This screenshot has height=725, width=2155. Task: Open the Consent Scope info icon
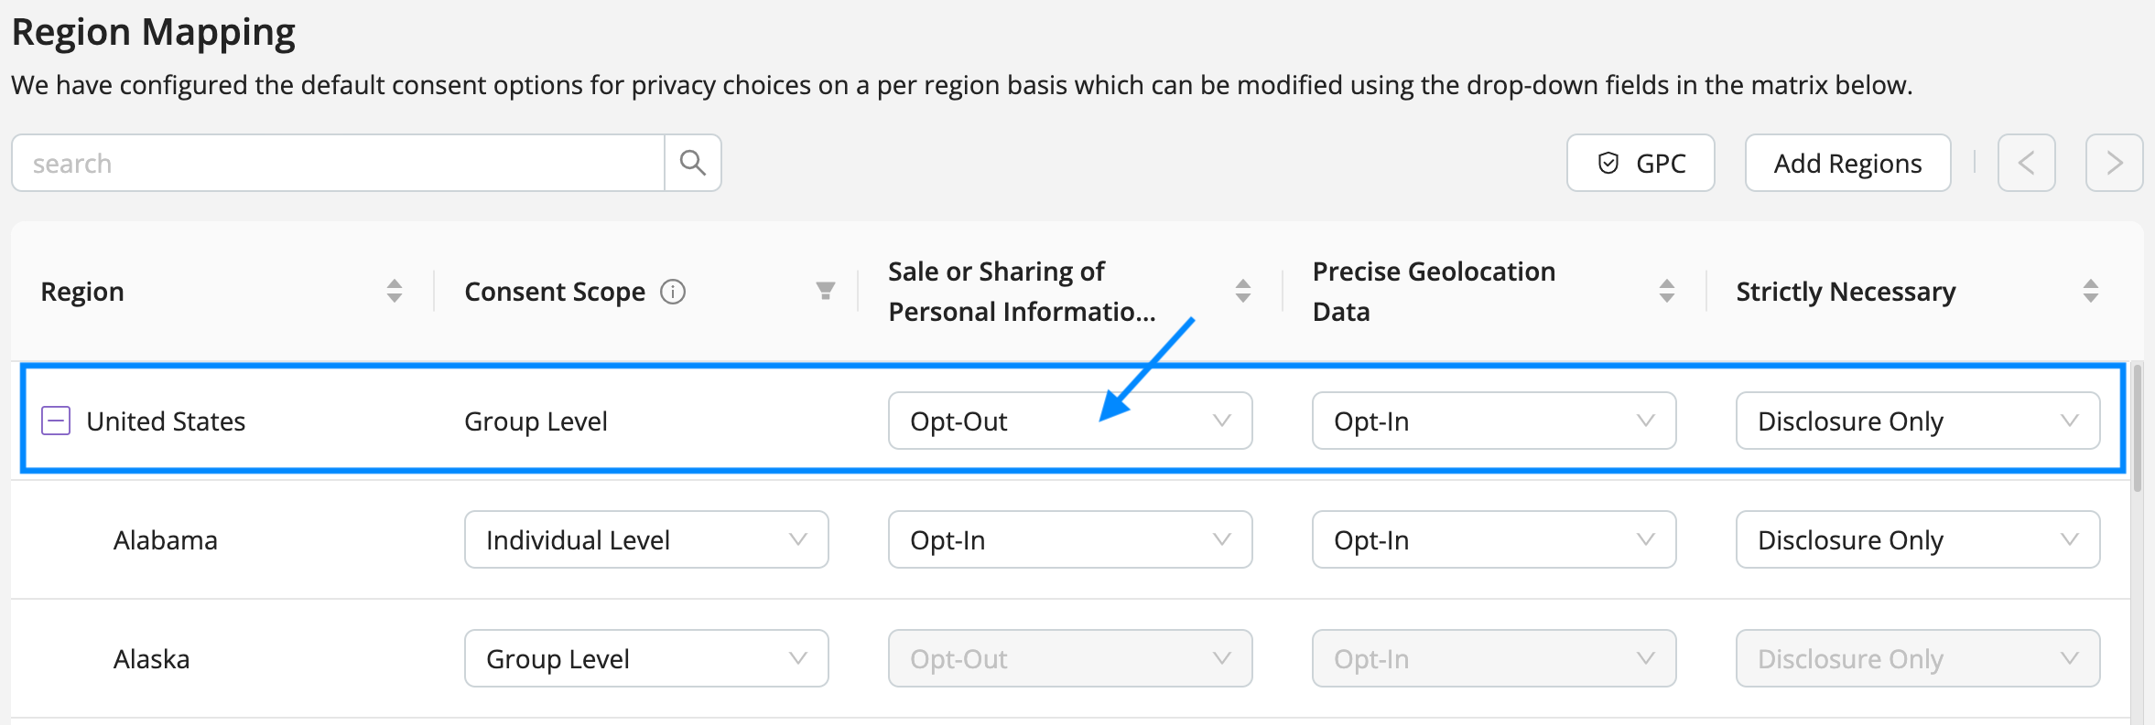[673, 292]
